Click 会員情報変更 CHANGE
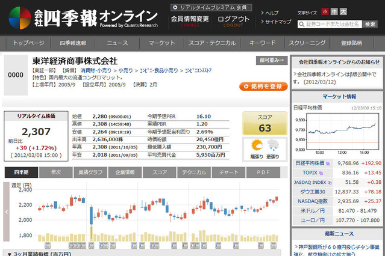This screenshot has height=256, width=385. (x=190, y=21)
